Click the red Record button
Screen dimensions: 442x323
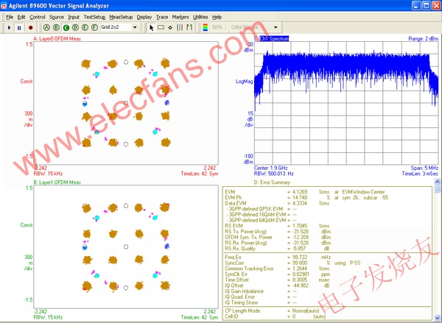pos(30,27)
